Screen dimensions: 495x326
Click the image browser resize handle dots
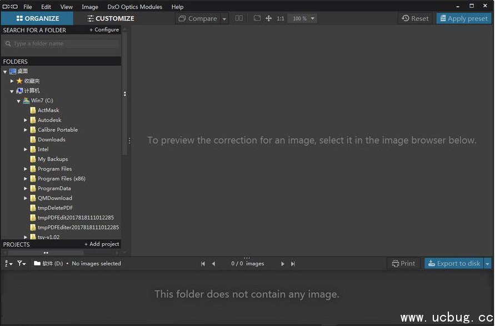point(247,258)
